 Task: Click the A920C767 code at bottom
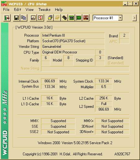tap(122, 154)
